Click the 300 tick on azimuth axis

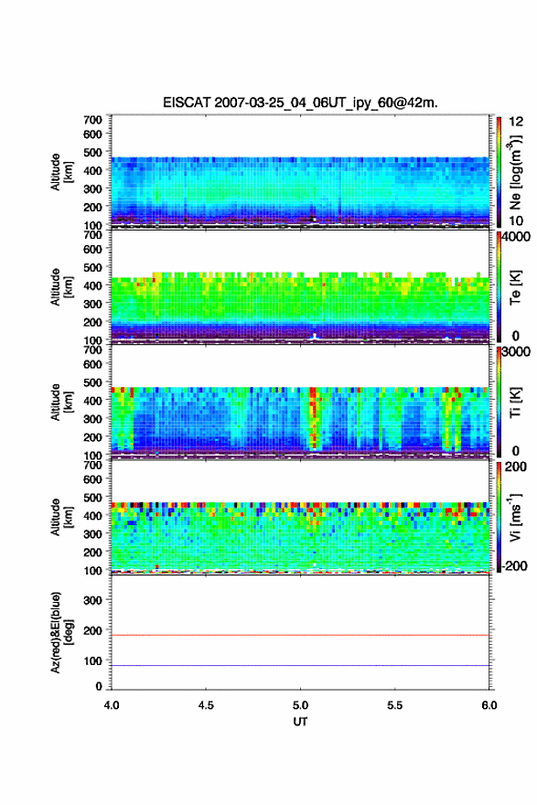[93, 600]
